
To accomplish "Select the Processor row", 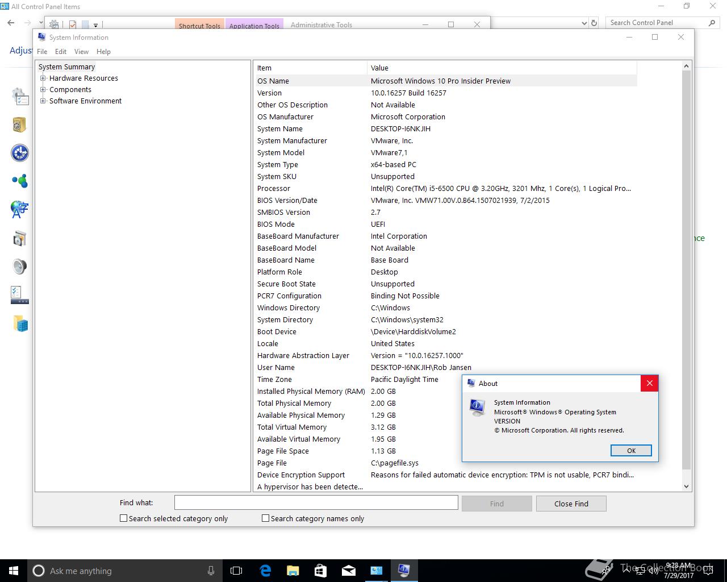I will click(446, 188).
